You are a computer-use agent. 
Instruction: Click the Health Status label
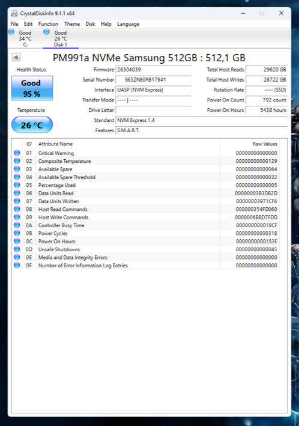31,70
